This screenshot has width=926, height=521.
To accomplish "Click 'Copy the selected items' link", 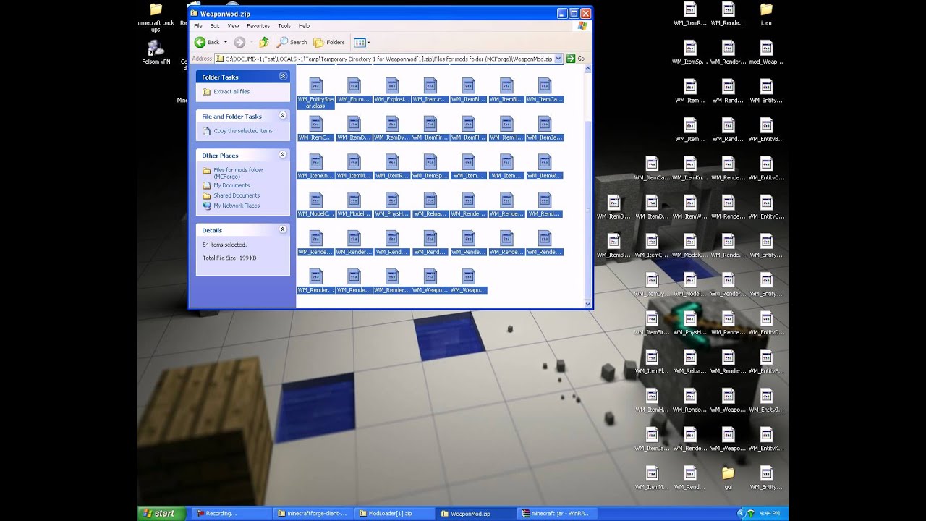I will (x=243, y=131).
